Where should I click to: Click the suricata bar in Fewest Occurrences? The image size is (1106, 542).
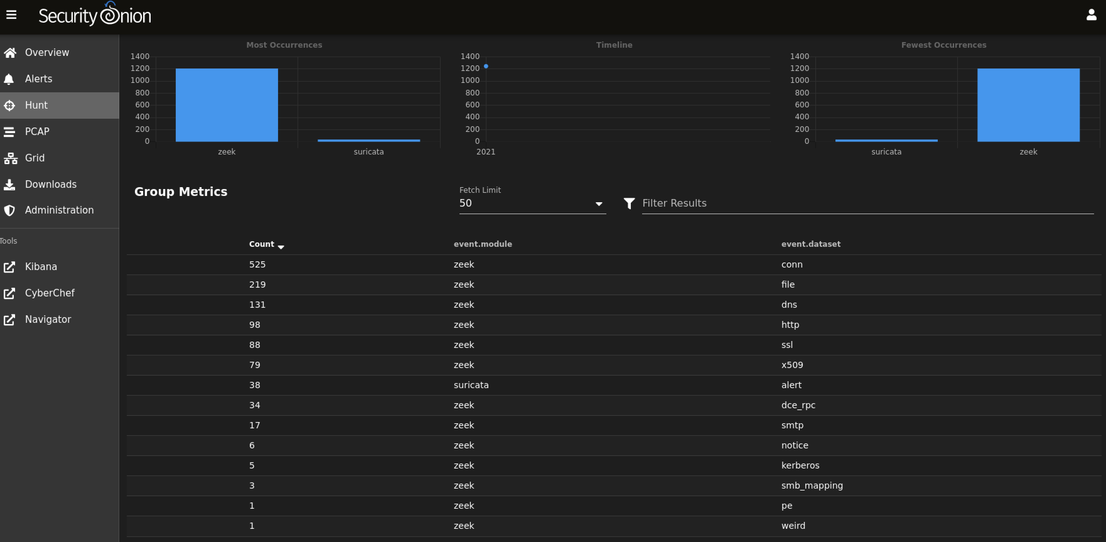[x=886, y=140]
